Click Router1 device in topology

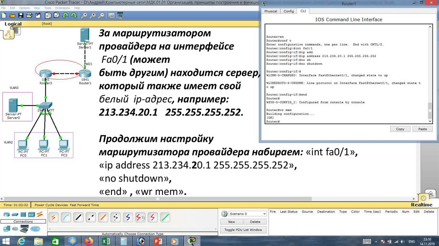point(85,74)
